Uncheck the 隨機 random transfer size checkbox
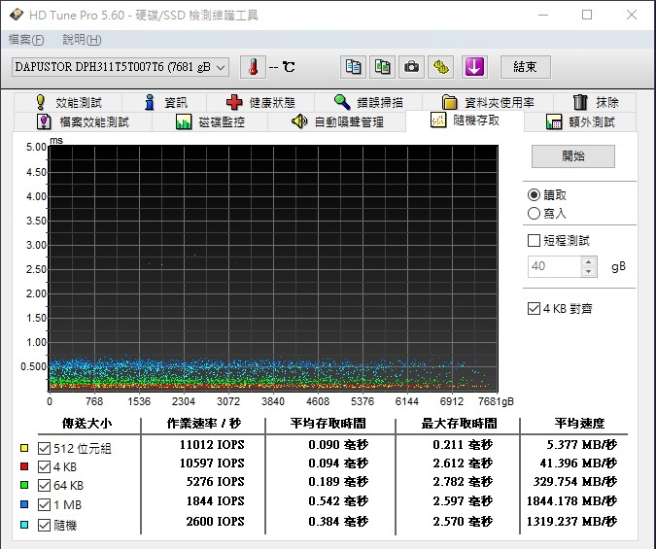The width and height of the screenshot is (656, 549). pyautogui.click(x=44, y=525)
